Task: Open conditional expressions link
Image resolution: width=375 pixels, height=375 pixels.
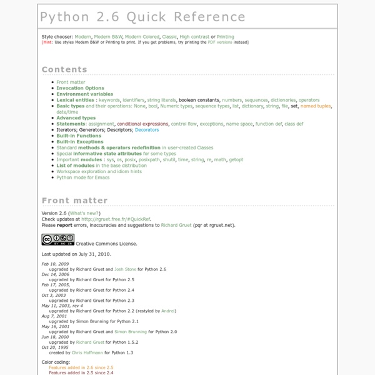Action: point(142,124)
